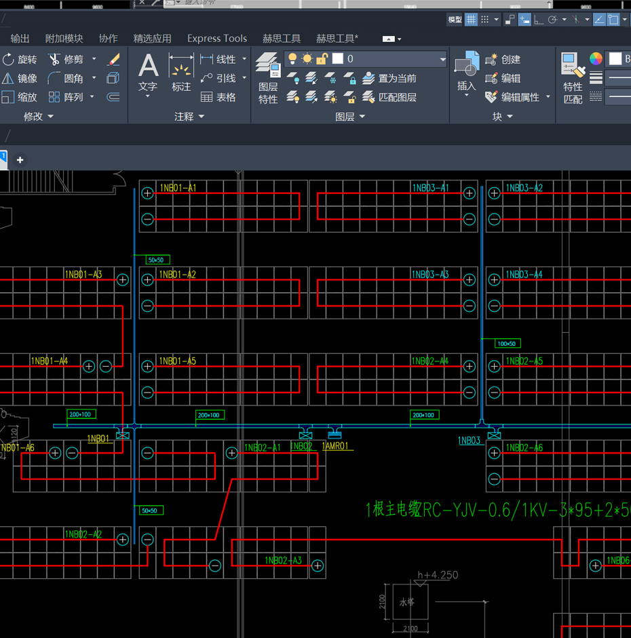Open the Featured Apps (精选应用) tab
631x638 pixels.
click(x=152, y=39)
